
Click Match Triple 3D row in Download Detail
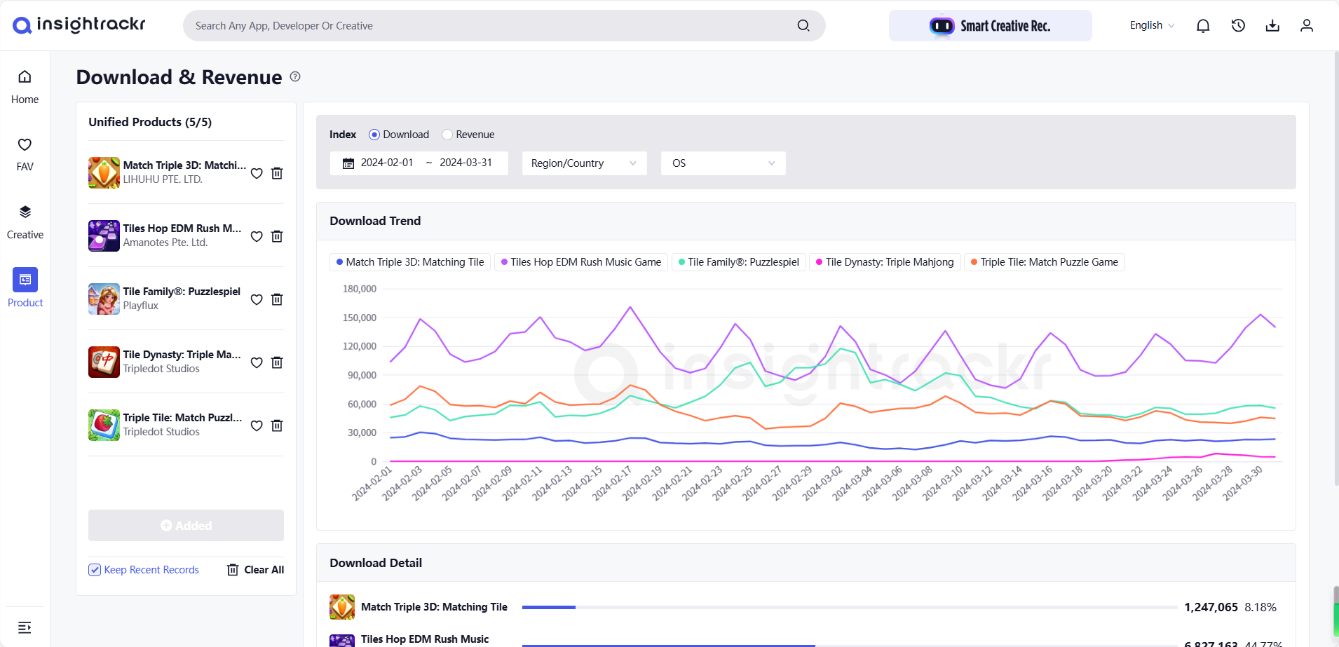(x=806, y=607)
